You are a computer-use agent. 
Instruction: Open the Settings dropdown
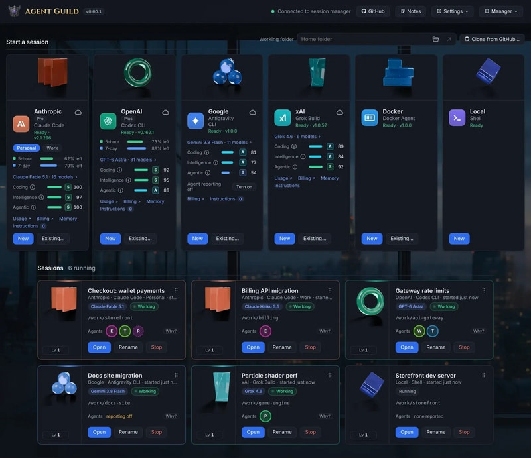453,11
